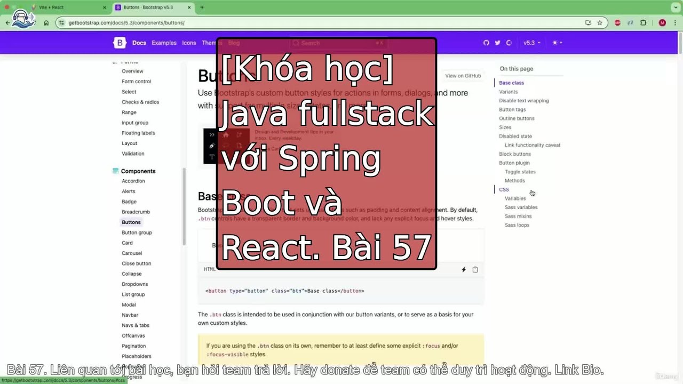
Task: Open the Dropdowns sidebar link
Action: [x=135, y=284]
